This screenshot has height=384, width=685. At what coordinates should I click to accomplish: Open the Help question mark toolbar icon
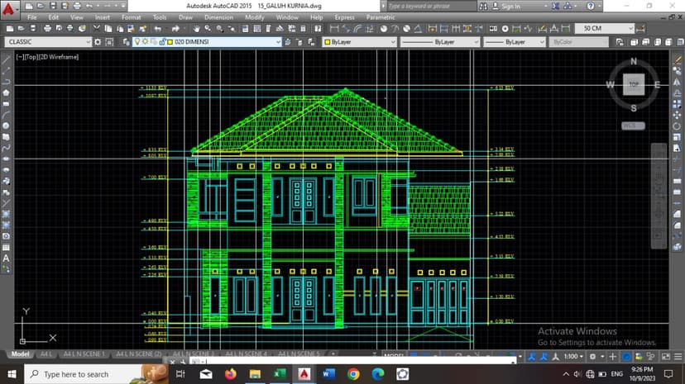coord(318,29)
